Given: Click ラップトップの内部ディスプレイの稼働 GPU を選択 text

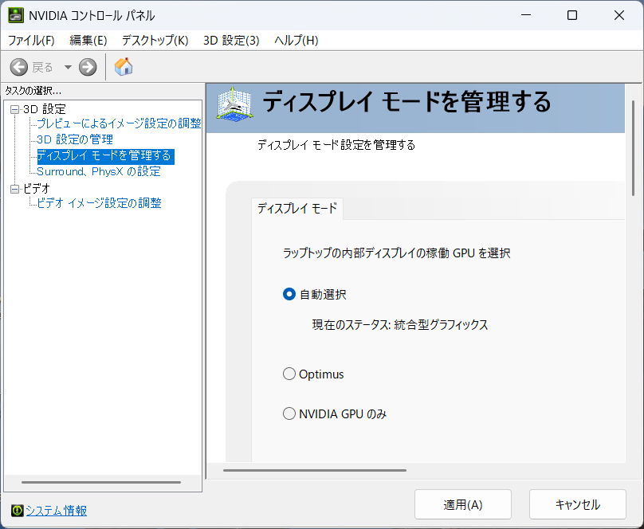Looking at the screenshot, I should coord(397,253).
